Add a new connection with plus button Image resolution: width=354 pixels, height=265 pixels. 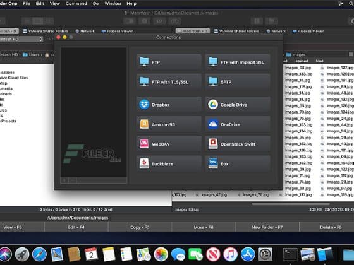[64, 180]
